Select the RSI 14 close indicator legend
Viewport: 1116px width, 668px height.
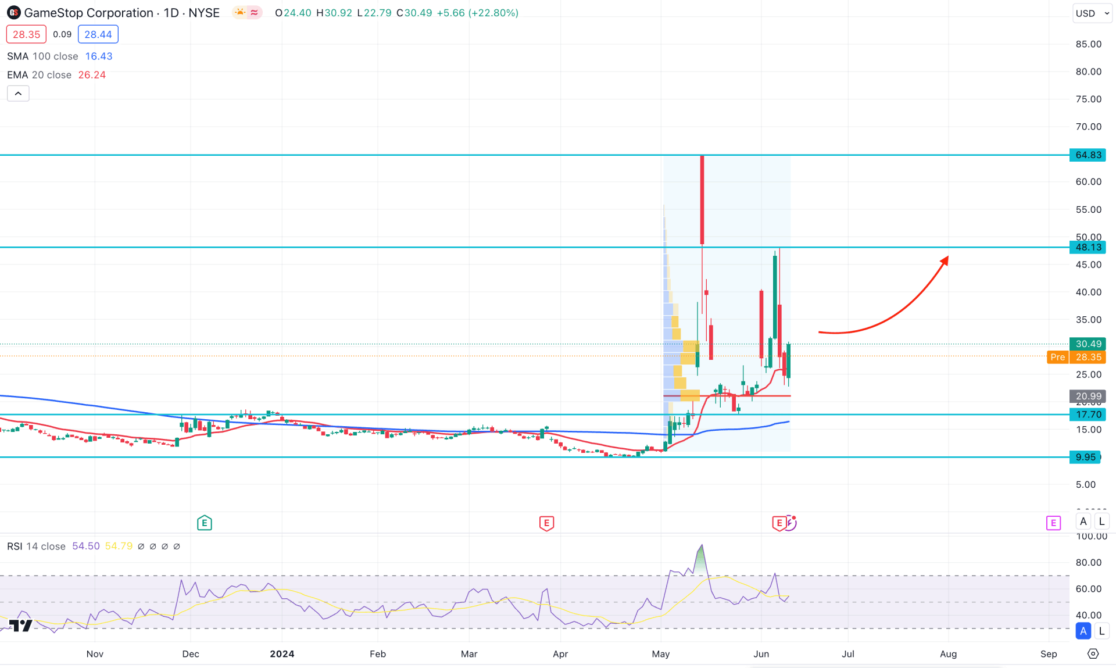(x=36, y=546)
